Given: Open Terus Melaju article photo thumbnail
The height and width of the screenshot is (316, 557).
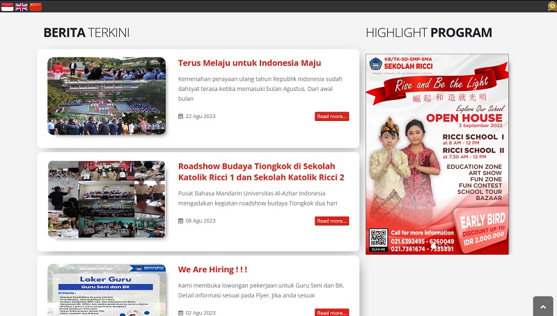Looking at the screenshot, I should (x=107, y=96).
